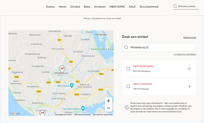This screenshot has width=204, height=123.
Task: Zoom out the map with minus
Action: (108, 108)
